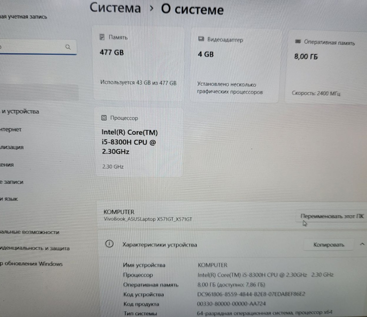This screenshot has height=317, width=367.
Task: Click the Процессор chip icon
Action: [x=104, y=118]
